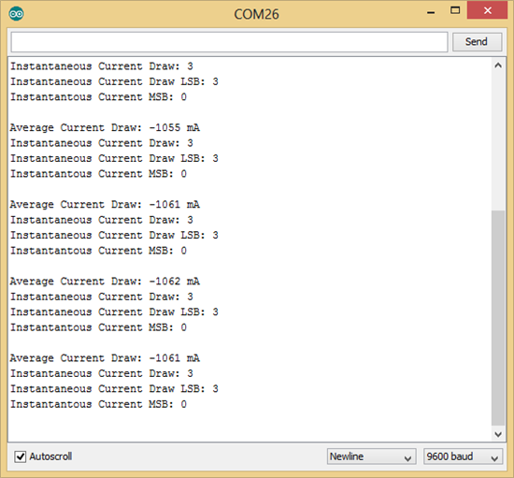This screenshot has height=478, width=514.
Task: Click the baud rate dropdown arrow
Action: [494, 458]
